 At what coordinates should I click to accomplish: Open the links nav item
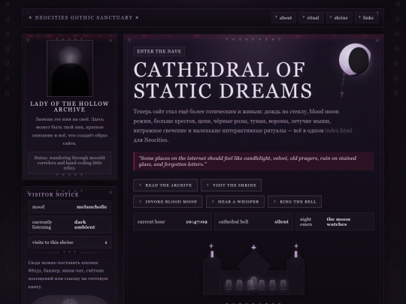pyautogui.click(x=366, y=18)
